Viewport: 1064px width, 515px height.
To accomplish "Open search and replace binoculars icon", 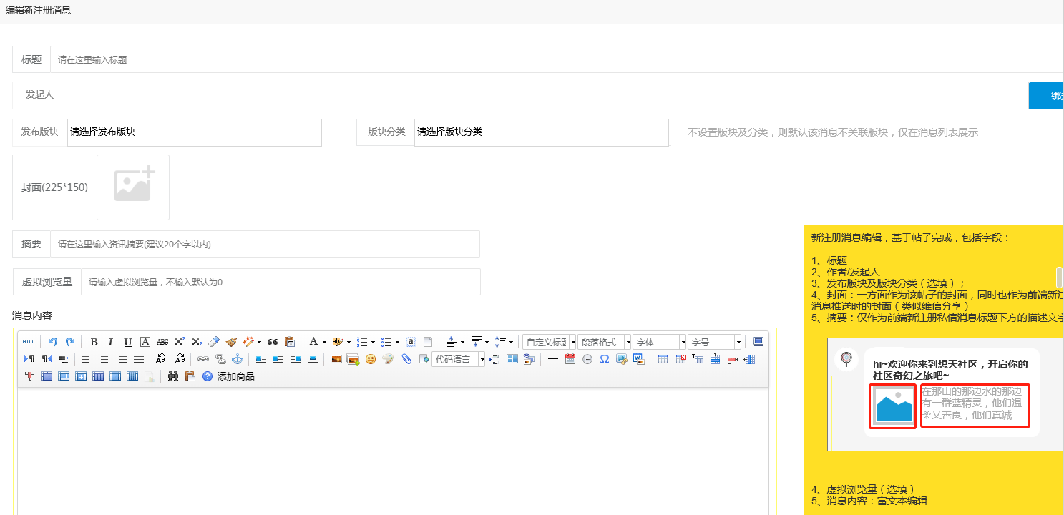I will click(x=173, y=376).
